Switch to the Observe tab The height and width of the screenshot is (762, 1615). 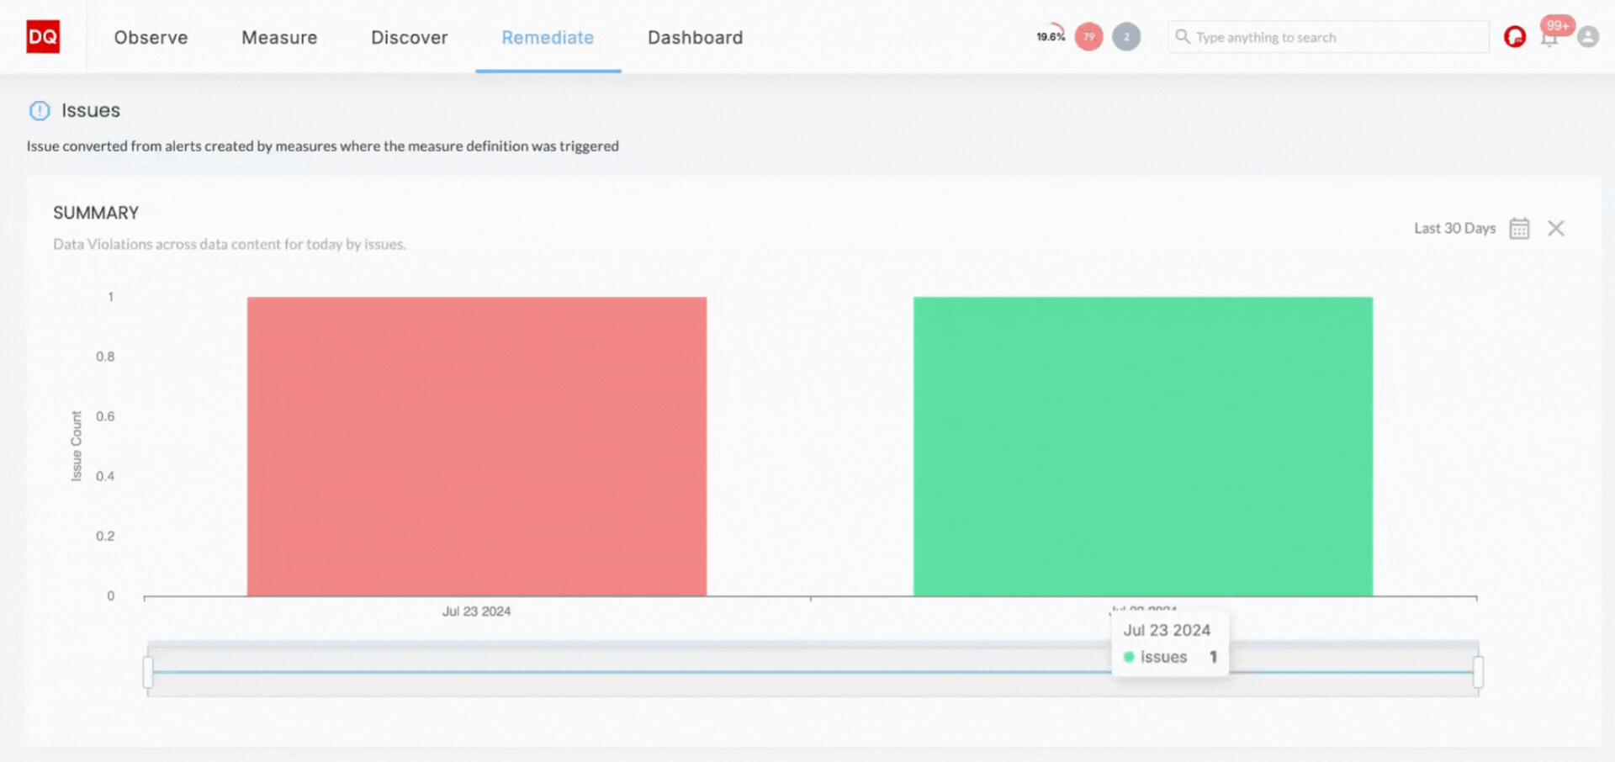(x=151, y=37)
